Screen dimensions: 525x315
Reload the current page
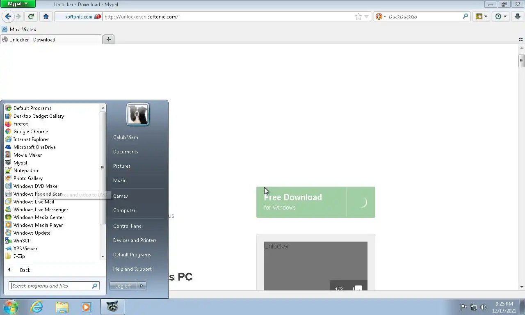31,16
